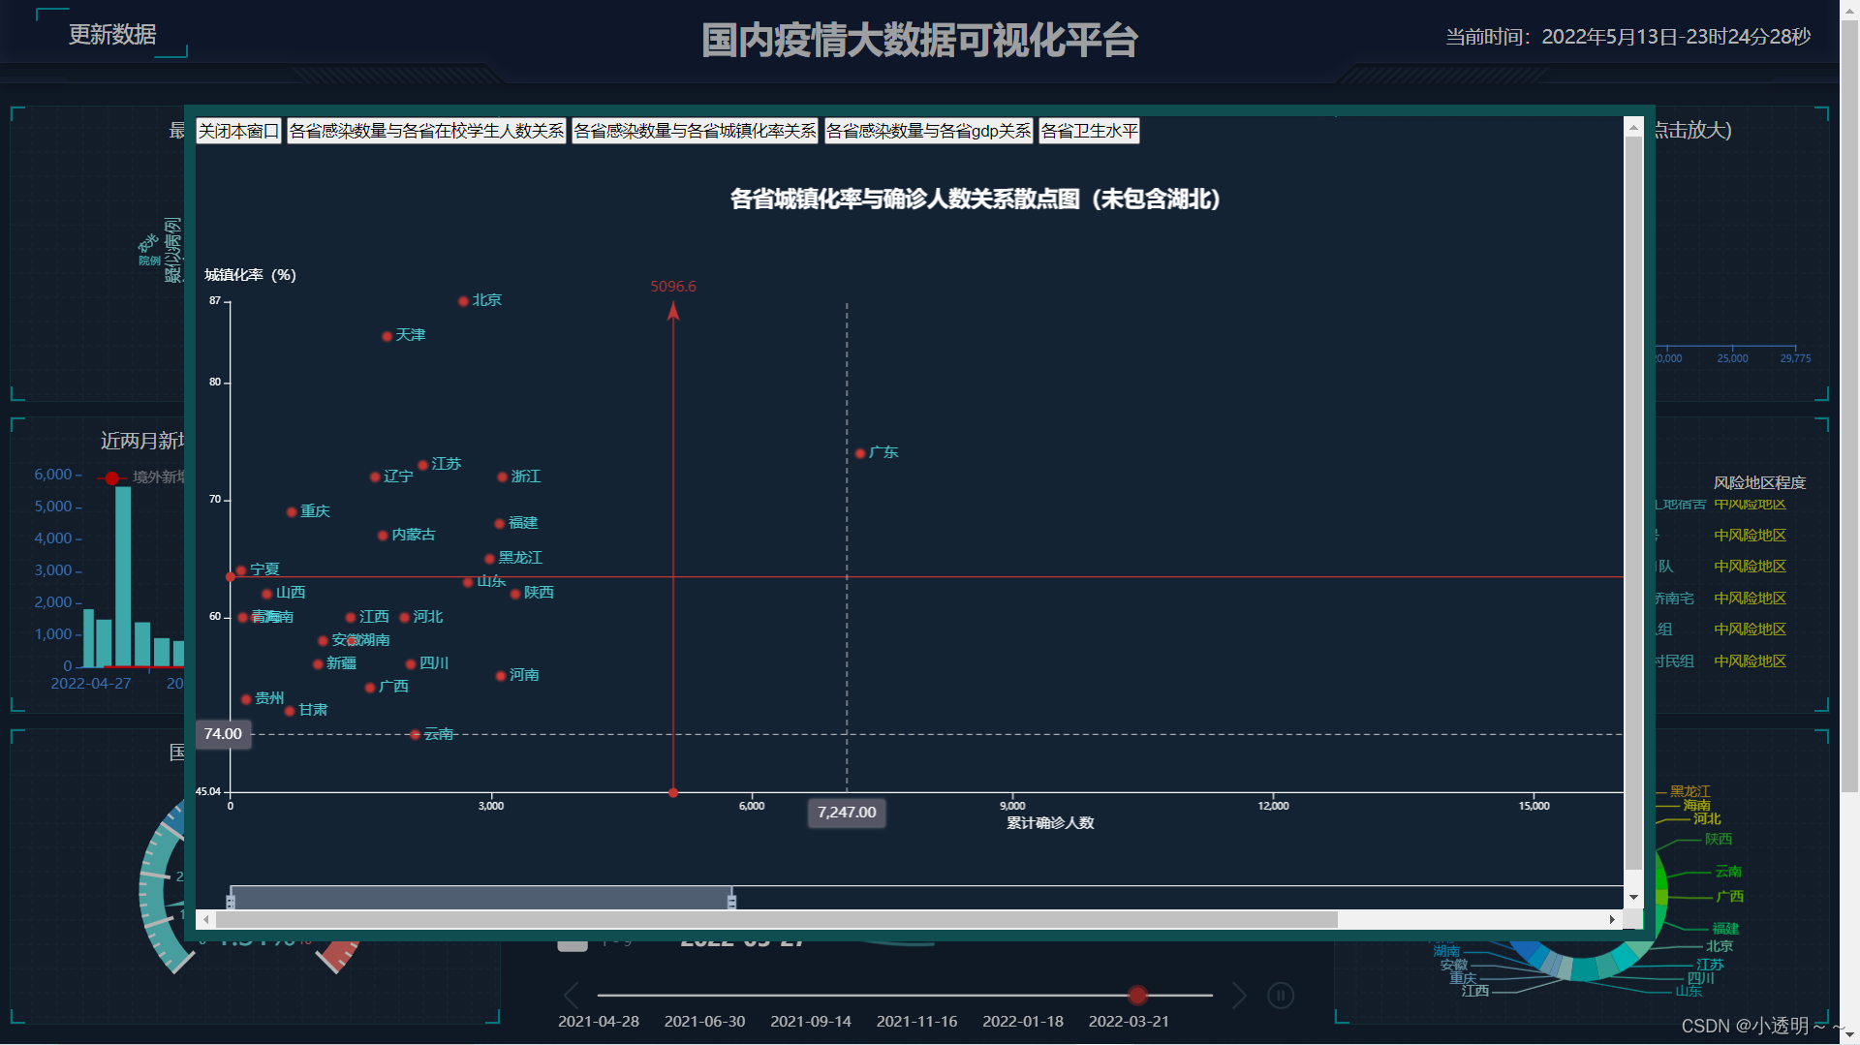Image resolution: width=1860 pixels, height=1045 pixels.
Task: Click the 广东 scatter point
Action: pos(860,453)
